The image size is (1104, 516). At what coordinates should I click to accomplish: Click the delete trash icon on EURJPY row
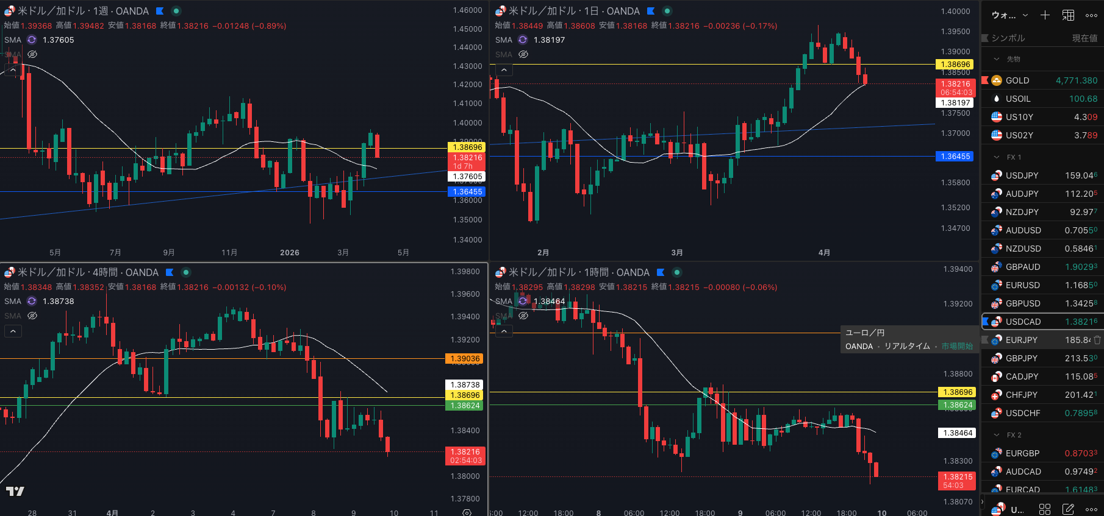[1097, 340]
